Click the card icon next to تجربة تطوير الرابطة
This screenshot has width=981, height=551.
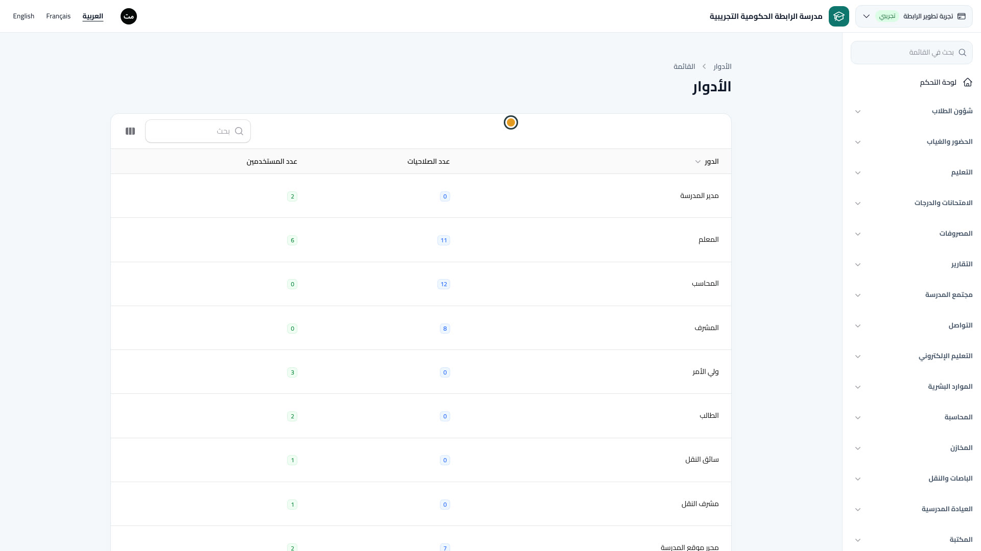pyautogui.click(x=962, y=16)
